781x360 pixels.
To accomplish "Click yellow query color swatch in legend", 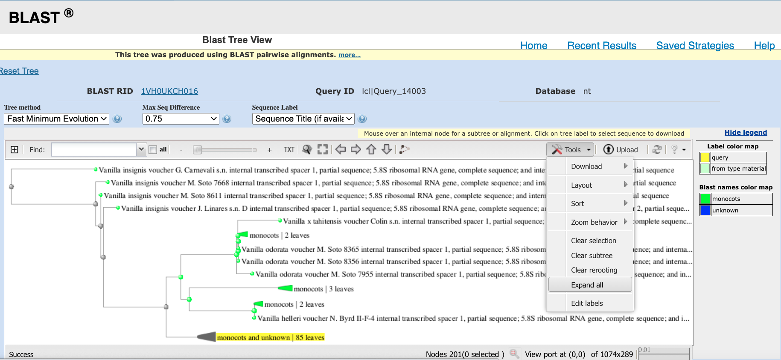I will (x=705, y=157).
